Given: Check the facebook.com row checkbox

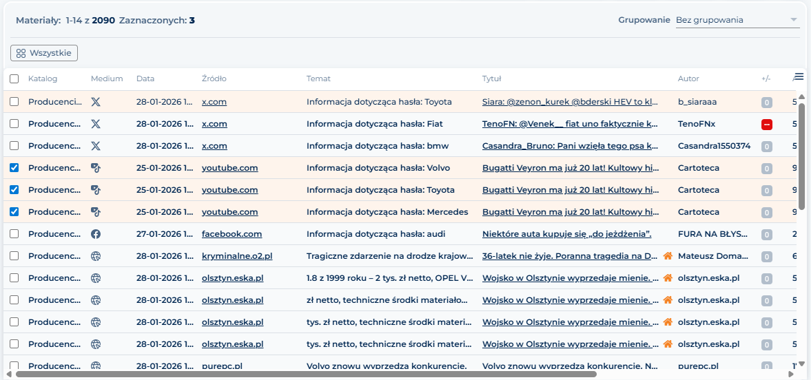Looking at the screenshot, I should [x=14, y=234].
